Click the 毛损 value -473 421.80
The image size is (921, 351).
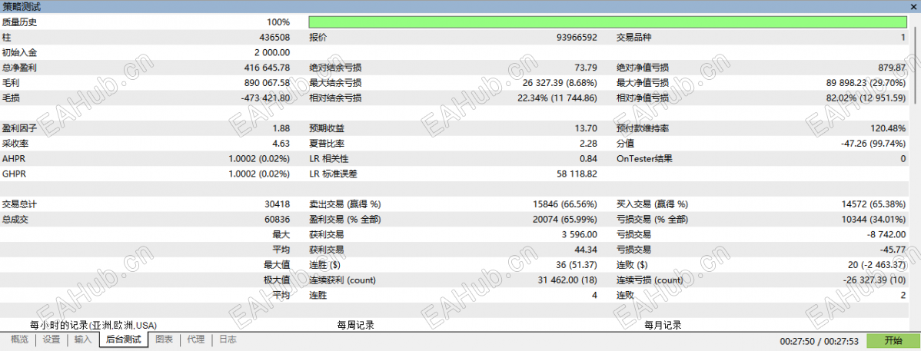[264, 98]
